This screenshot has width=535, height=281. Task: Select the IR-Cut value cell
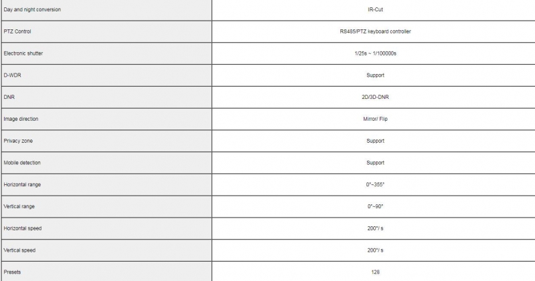(x=374, y=9)
